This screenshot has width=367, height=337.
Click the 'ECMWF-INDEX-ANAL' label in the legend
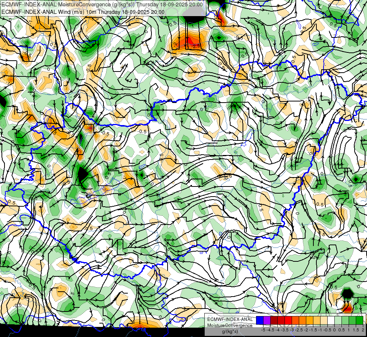230,319
